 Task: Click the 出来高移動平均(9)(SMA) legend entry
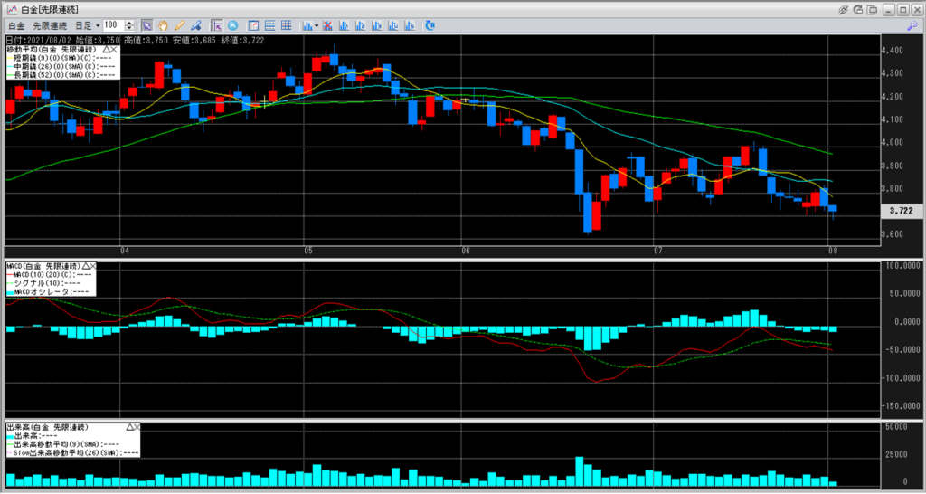(63, 444)
